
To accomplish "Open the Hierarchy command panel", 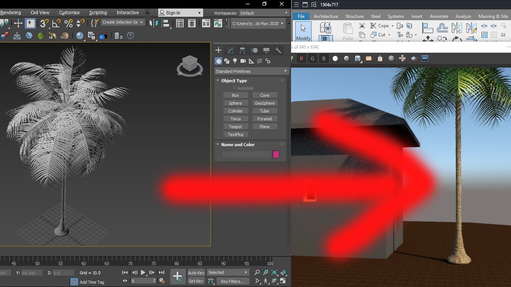I will click(242, 50).
